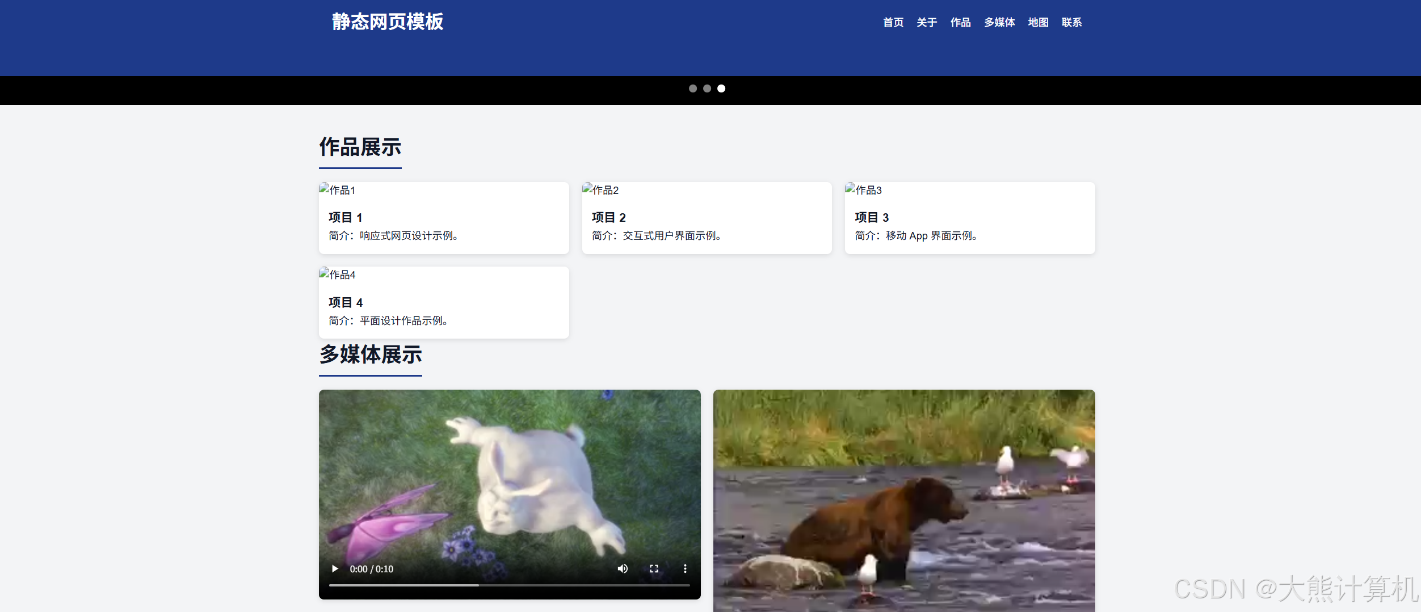The image size is (1421, 612).
Task: Click the broken 作品4 image
Action: pyautogui.click(x=338, y=274)
